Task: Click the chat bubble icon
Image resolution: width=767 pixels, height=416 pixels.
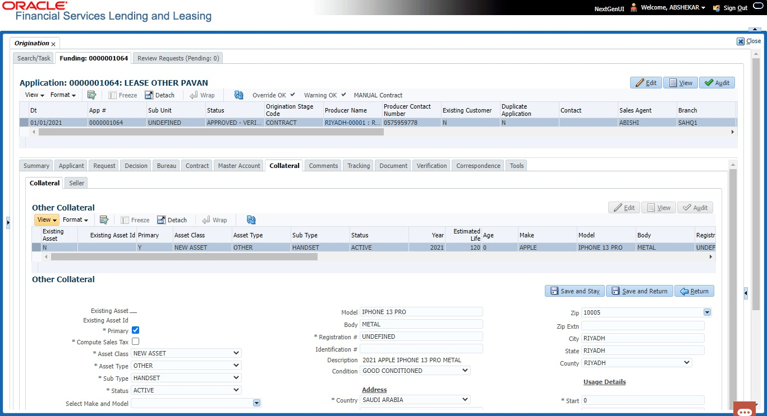Action: point(745,412)
